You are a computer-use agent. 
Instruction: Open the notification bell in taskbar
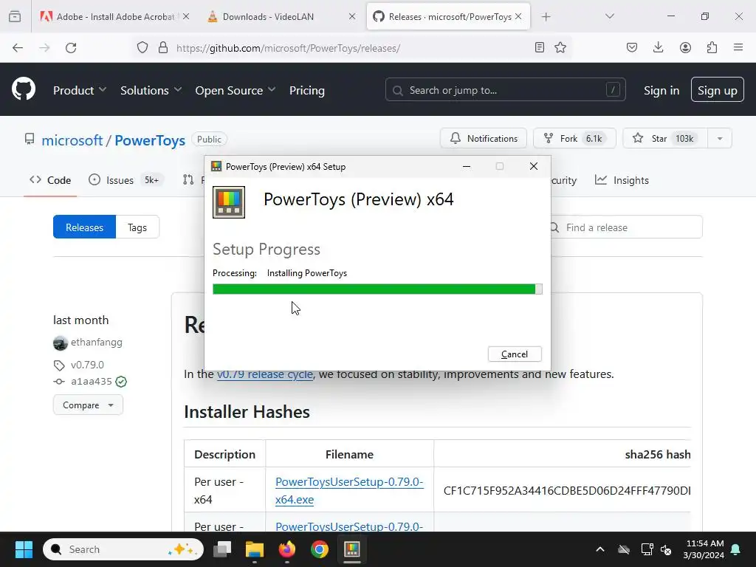pos(736,549)
